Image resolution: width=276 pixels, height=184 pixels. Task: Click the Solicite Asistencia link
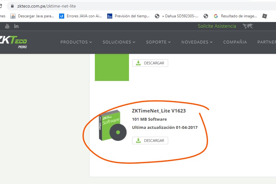point(217,26)
